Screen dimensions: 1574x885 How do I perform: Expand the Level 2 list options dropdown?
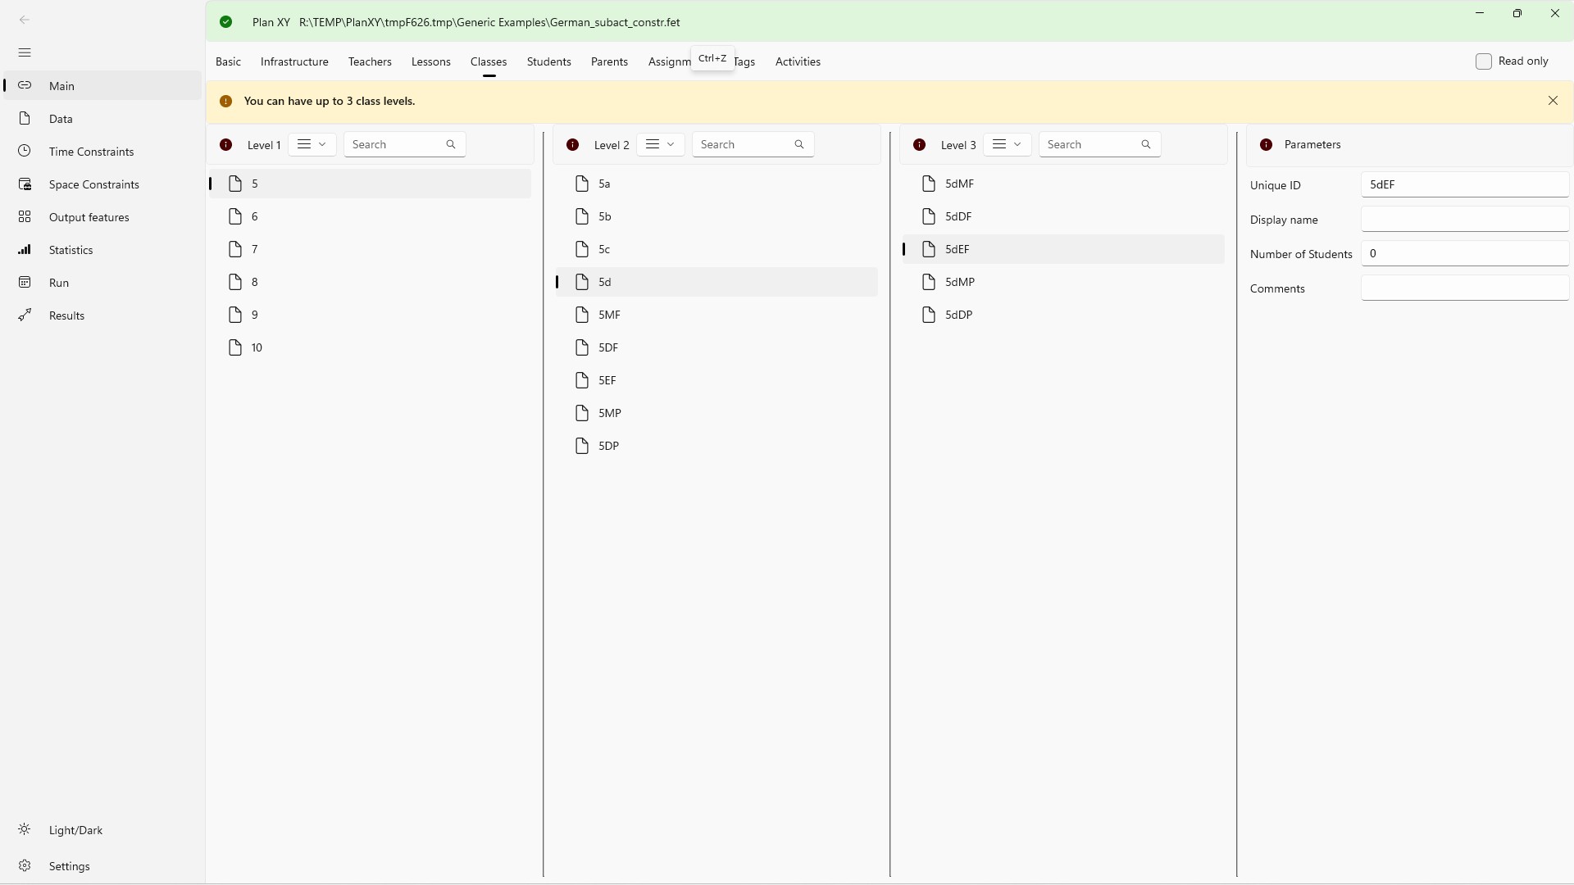coord(660,145)
